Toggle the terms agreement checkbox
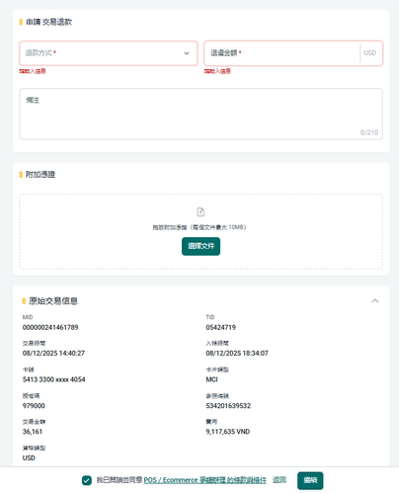The image size is (399, 494). click(87, 480)
